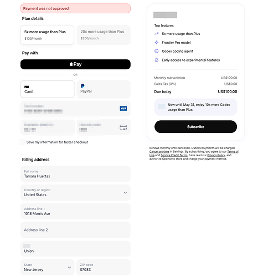
Task: Expand the State dropdown showing New Jersey
Action: coord(48,267)
